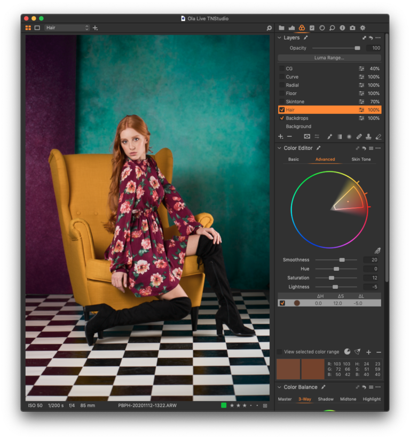Select the Erase Mask tool
The width and height of the screenshot is (410, 439).
pyautogui.click(x=379, y=137)
